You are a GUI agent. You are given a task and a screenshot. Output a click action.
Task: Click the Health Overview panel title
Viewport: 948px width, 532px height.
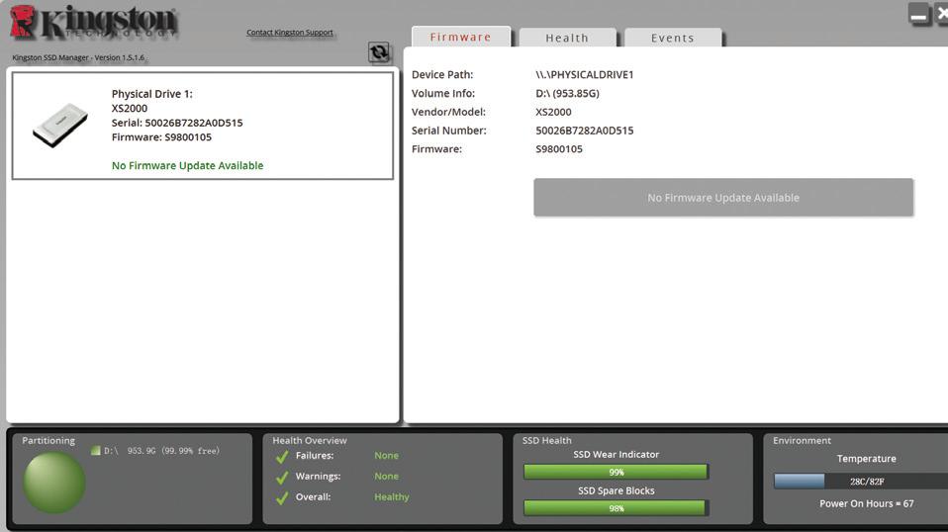pyautogui.click(x=310, y=440)
